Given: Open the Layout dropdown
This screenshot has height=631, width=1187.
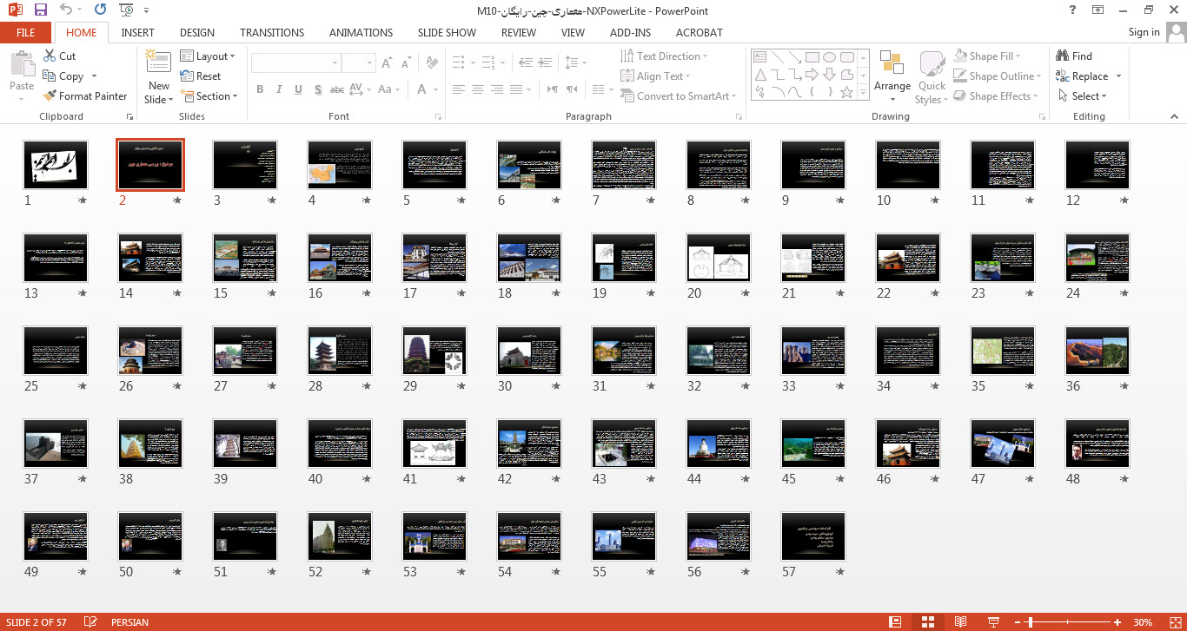Looking at the screenshot, I should pyautogui.click(x=209, y=56).
